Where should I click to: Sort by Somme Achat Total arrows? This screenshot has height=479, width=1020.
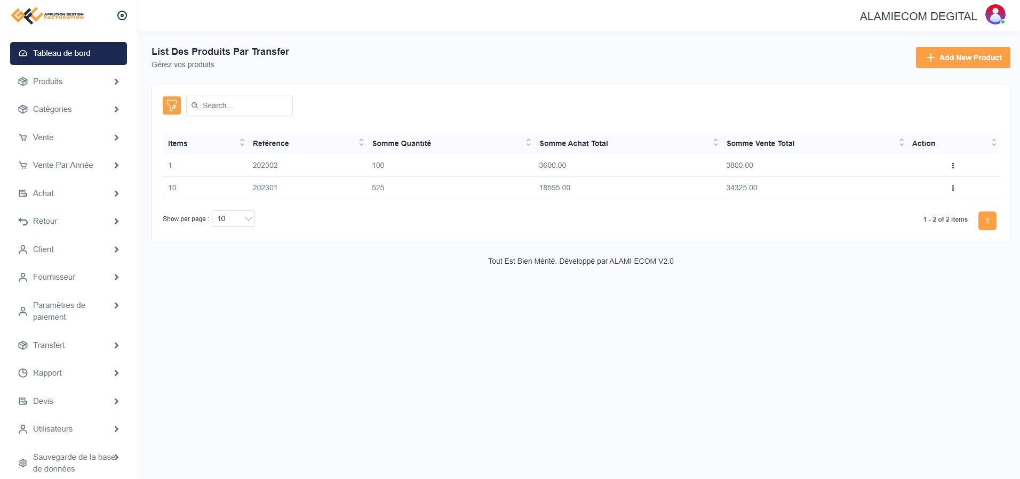(x=715, y=143)
